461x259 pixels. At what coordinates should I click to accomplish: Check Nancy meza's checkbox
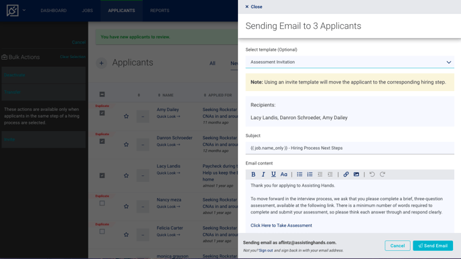pos(102,203)
